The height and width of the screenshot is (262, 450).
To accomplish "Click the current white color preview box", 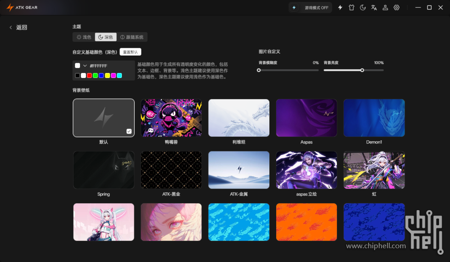I will pyautogui.click(x=78, y=66).
